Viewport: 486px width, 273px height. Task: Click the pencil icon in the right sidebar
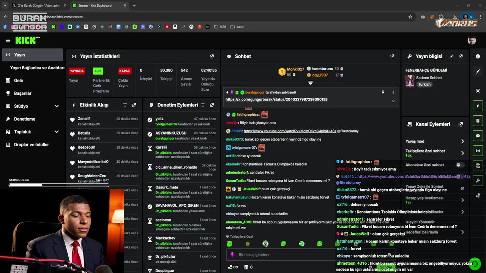(478, 71)
